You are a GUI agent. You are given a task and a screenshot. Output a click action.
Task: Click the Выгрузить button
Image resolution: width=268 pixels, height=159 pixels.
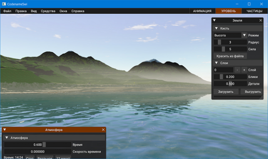point(252,92)
